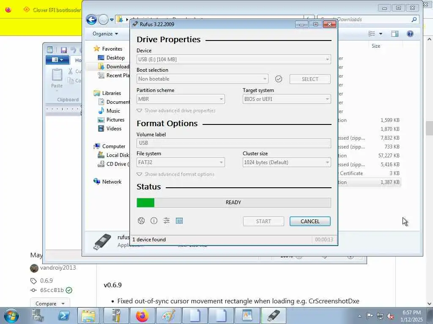Click the Size column header
This screenshot has width=433, height=324.
point(386,46)
